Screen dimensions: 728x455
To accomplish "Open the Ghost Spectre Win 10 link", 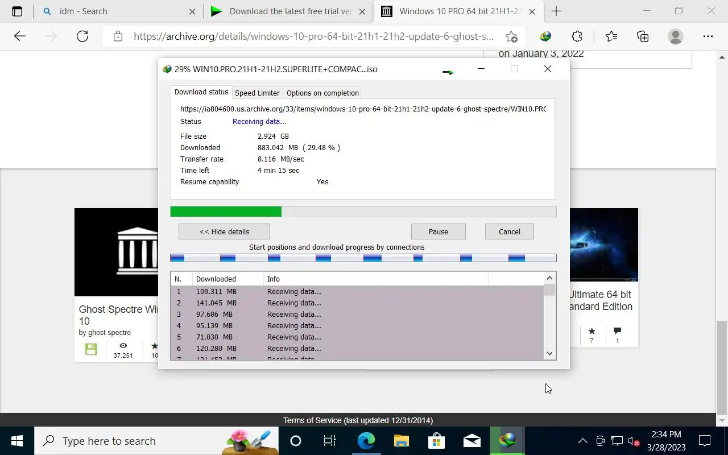I will click(118, 315).
